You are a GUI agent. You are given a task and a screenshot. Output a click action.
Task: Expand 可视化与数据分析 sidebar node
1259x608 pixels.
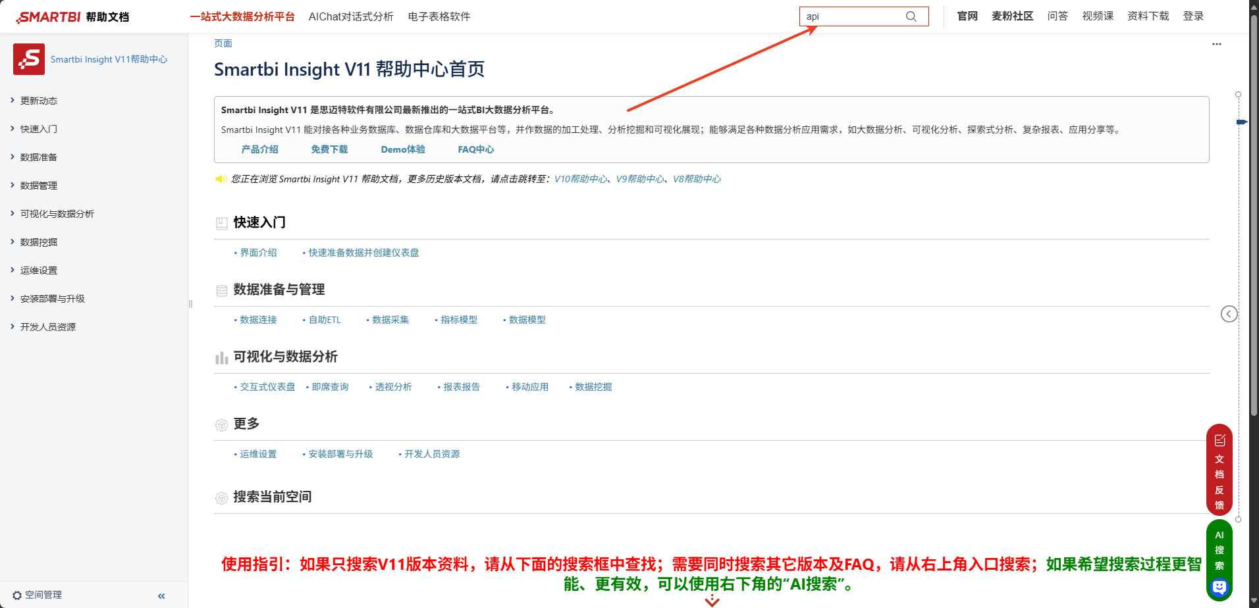click(x=13, y=213)
